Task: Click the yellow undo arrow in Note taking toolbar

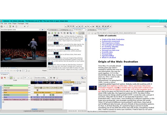Action: tap(77, 33)
